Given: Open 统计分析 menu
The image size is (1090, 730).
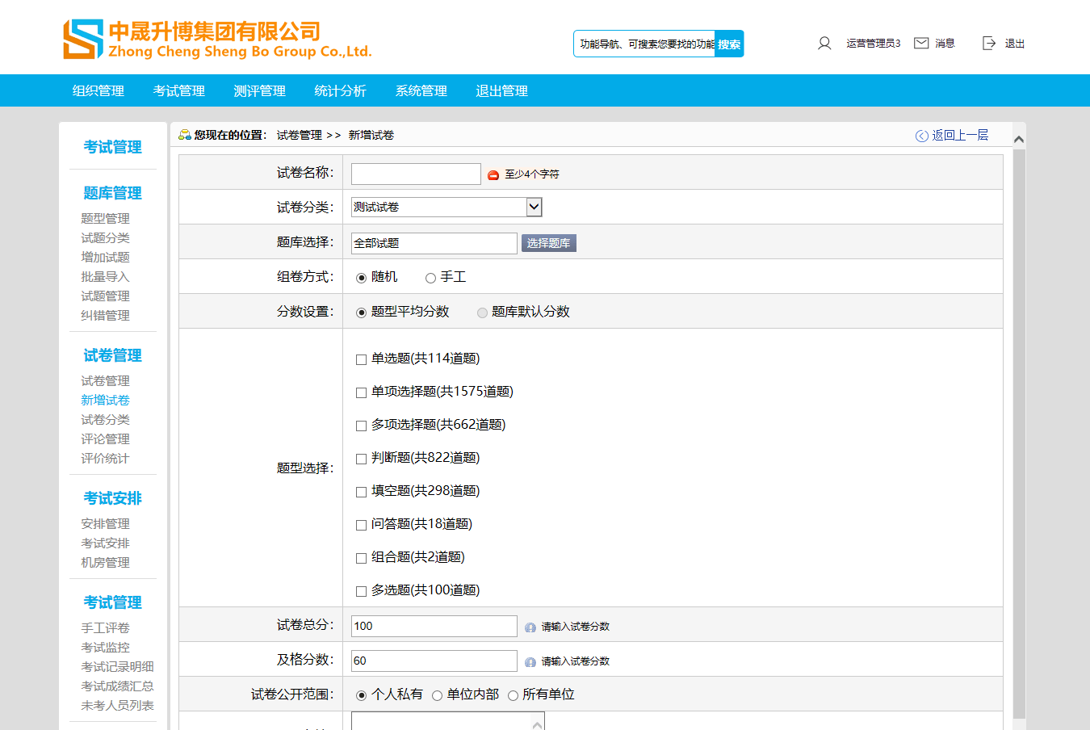Looking at the screenshot, I should tap(341, 91).
